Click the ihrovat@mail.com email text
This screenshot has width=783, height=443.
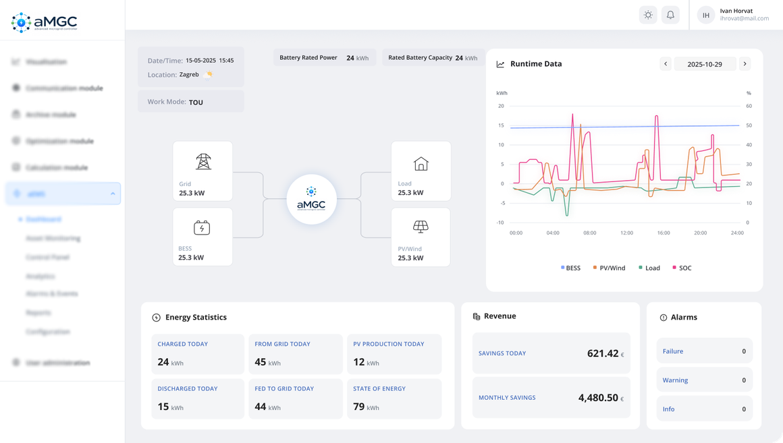[x=744, y=18]
